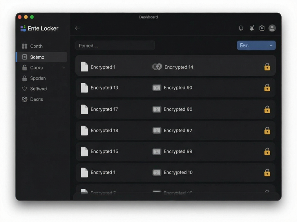Open the blue Esn dropdown

coord(256,45)
